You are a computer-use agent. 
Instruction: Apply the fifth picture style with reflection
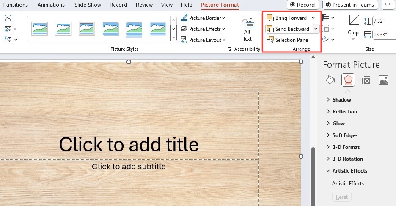(x=135, y=29)
